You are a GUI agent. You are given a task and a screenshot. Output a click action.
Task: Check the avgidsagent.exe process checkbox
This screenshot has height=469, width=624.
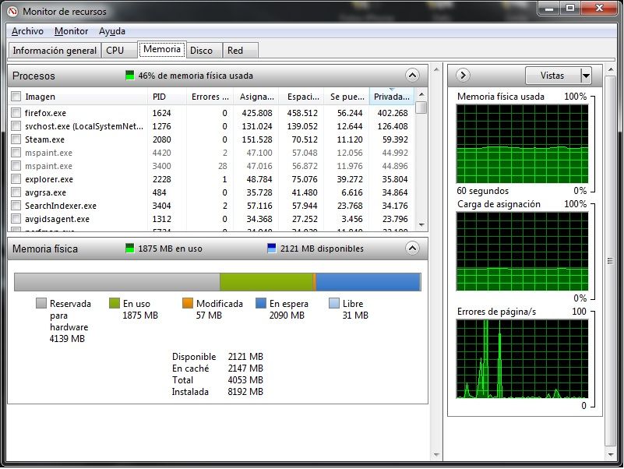click(x=16, y=219)
